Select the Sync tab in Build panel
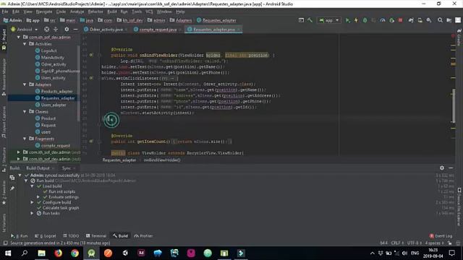Screen dimensions: 463x260 [67, 168]
